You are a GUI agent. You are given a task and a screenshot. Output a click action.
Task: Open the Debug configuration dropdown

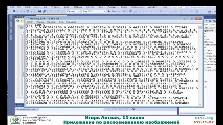coord(73,11)
